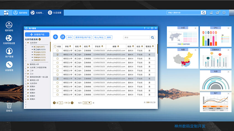Switch to the 组织结构 top tab

tap(21, 13)
